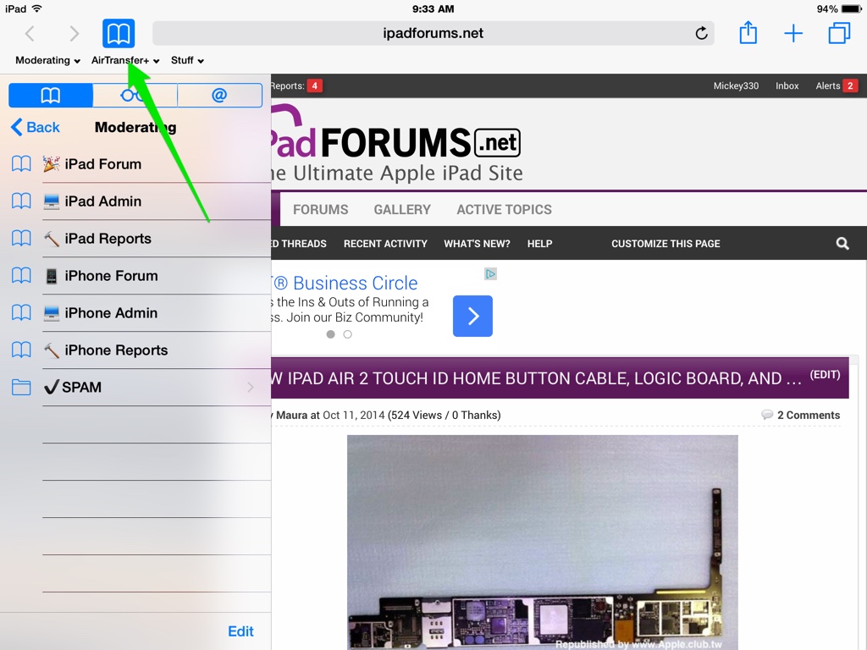
Task: Open the iPhone Admin bookmark
Action: (135, 313)
